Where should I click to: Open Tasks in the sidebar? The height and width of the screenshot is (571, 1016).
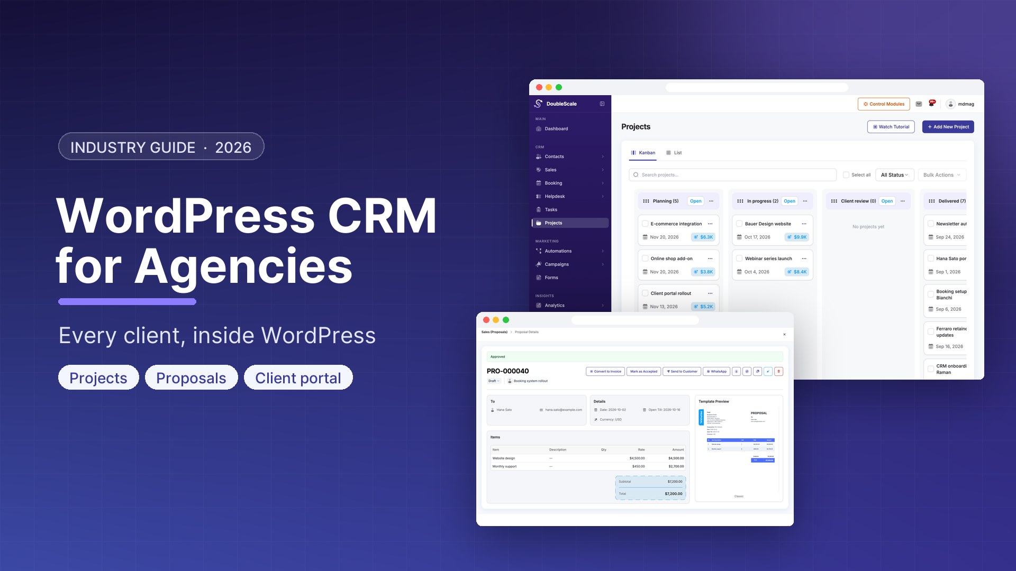pos(570,209)
